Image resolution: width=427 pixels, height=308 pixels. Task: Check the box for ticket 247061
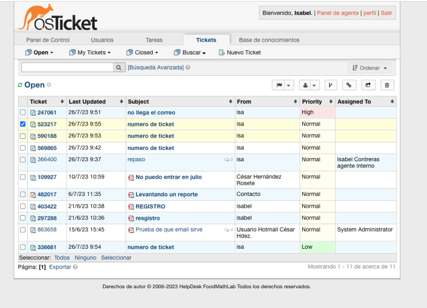(x=22, y=113)
